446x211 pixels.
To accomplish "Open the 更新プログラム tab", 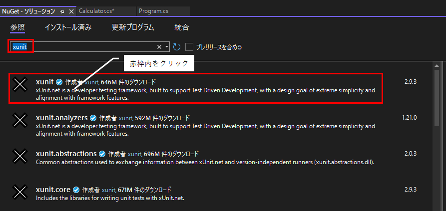I will pyautogui.click(x=133, y=27).
